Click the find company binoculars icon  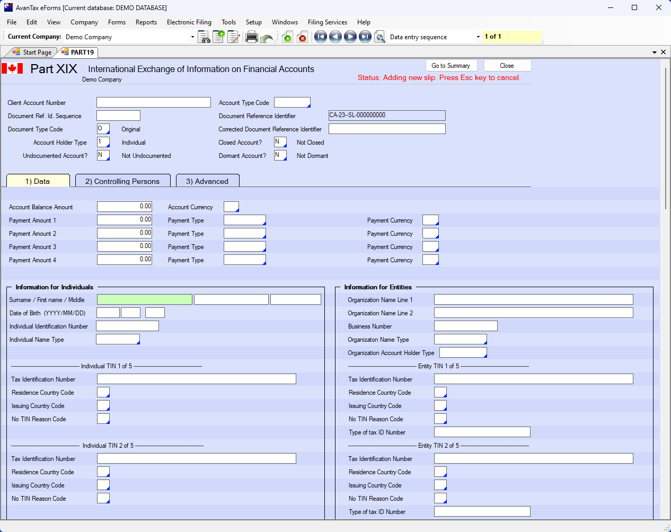coord(204,37)
